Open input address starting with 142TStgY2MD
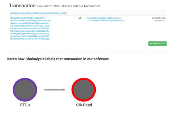 pyautogui.click(x=30, y=26)
